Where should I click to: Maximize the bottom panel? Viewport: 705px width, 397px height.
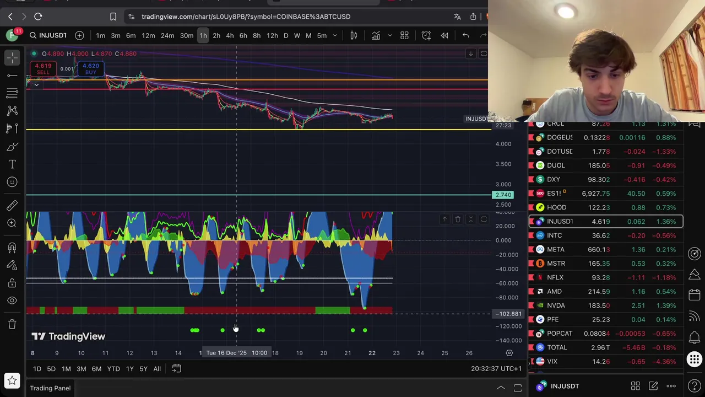518,388
